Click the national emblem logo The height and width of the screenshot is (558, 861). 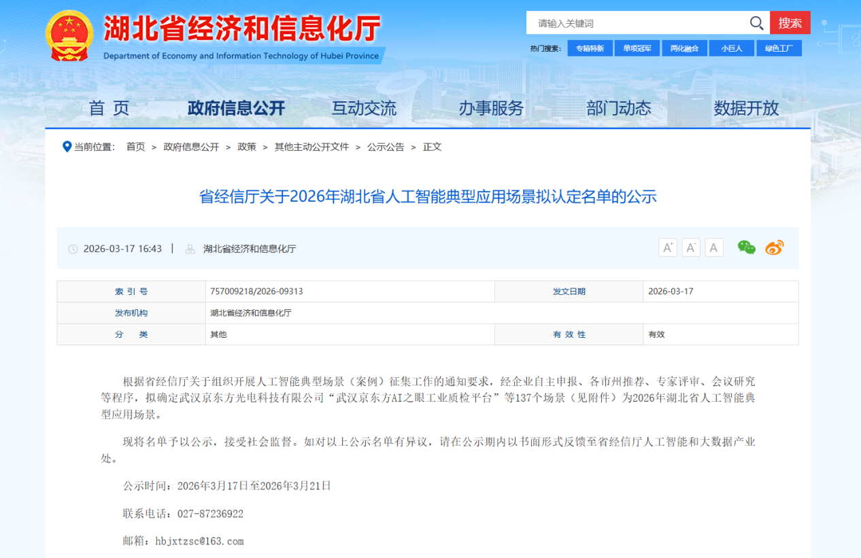[x=68, y=35]
